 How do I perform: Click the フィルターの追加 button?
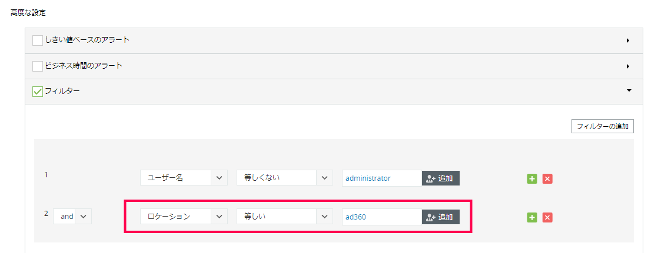602,126
